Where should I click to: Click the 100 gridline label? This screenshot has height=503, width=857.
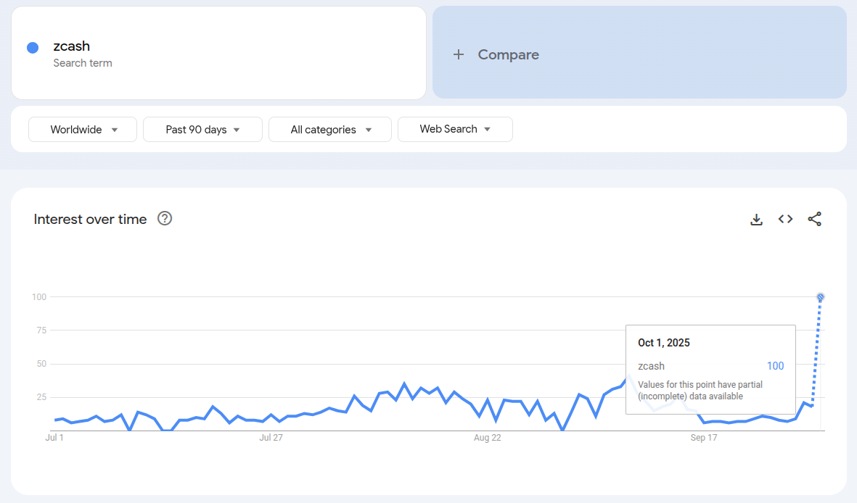38,296
